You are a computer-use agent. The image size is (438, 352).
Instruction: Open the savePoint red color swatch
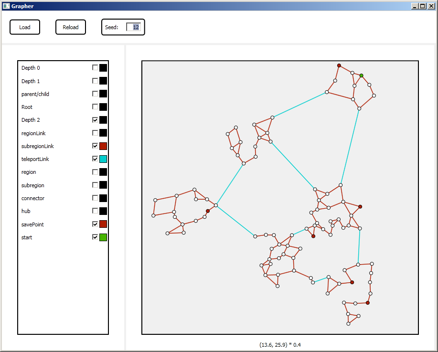click(103, 224)
